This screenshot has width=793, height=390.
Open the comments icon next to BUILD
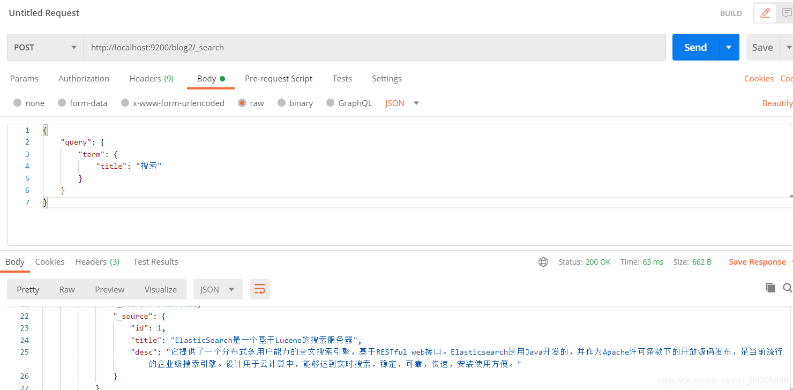(x=786, y=13)
